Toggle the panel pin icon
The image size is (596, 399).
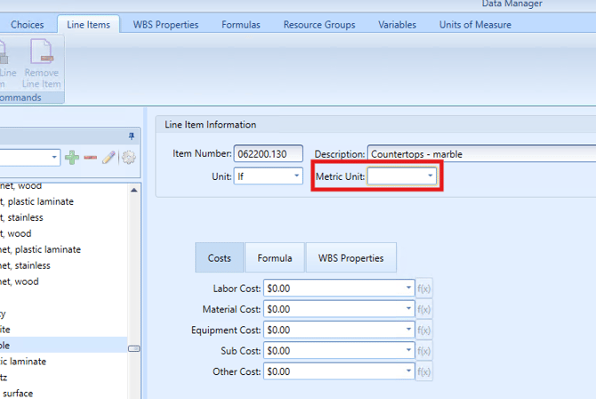click(x=132, y=135)
